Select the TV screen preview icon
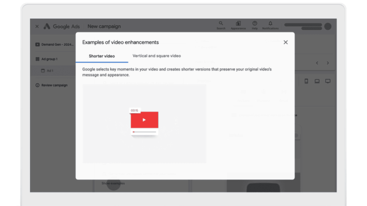The image size is (367, 206). [x=328, y=81]
